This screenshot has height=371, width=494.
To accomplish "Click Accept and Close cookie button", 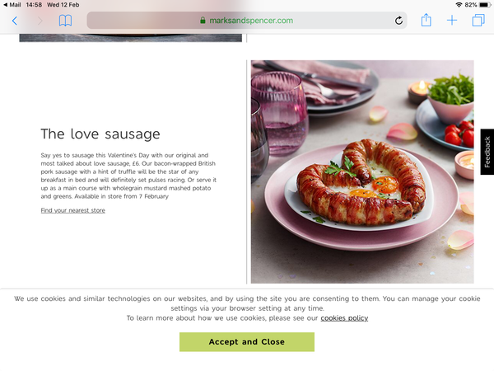I will point(247,341).
